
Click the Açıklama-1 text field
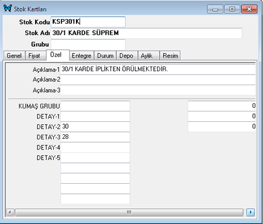point(158,69)
